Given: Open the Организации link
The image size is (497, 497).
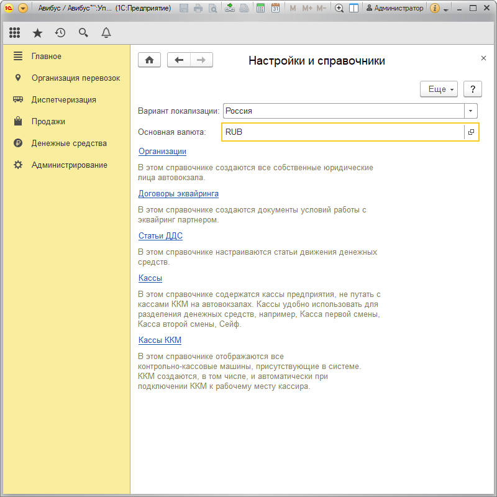Looking at the screenshot, I should click(x=162, y=151).
